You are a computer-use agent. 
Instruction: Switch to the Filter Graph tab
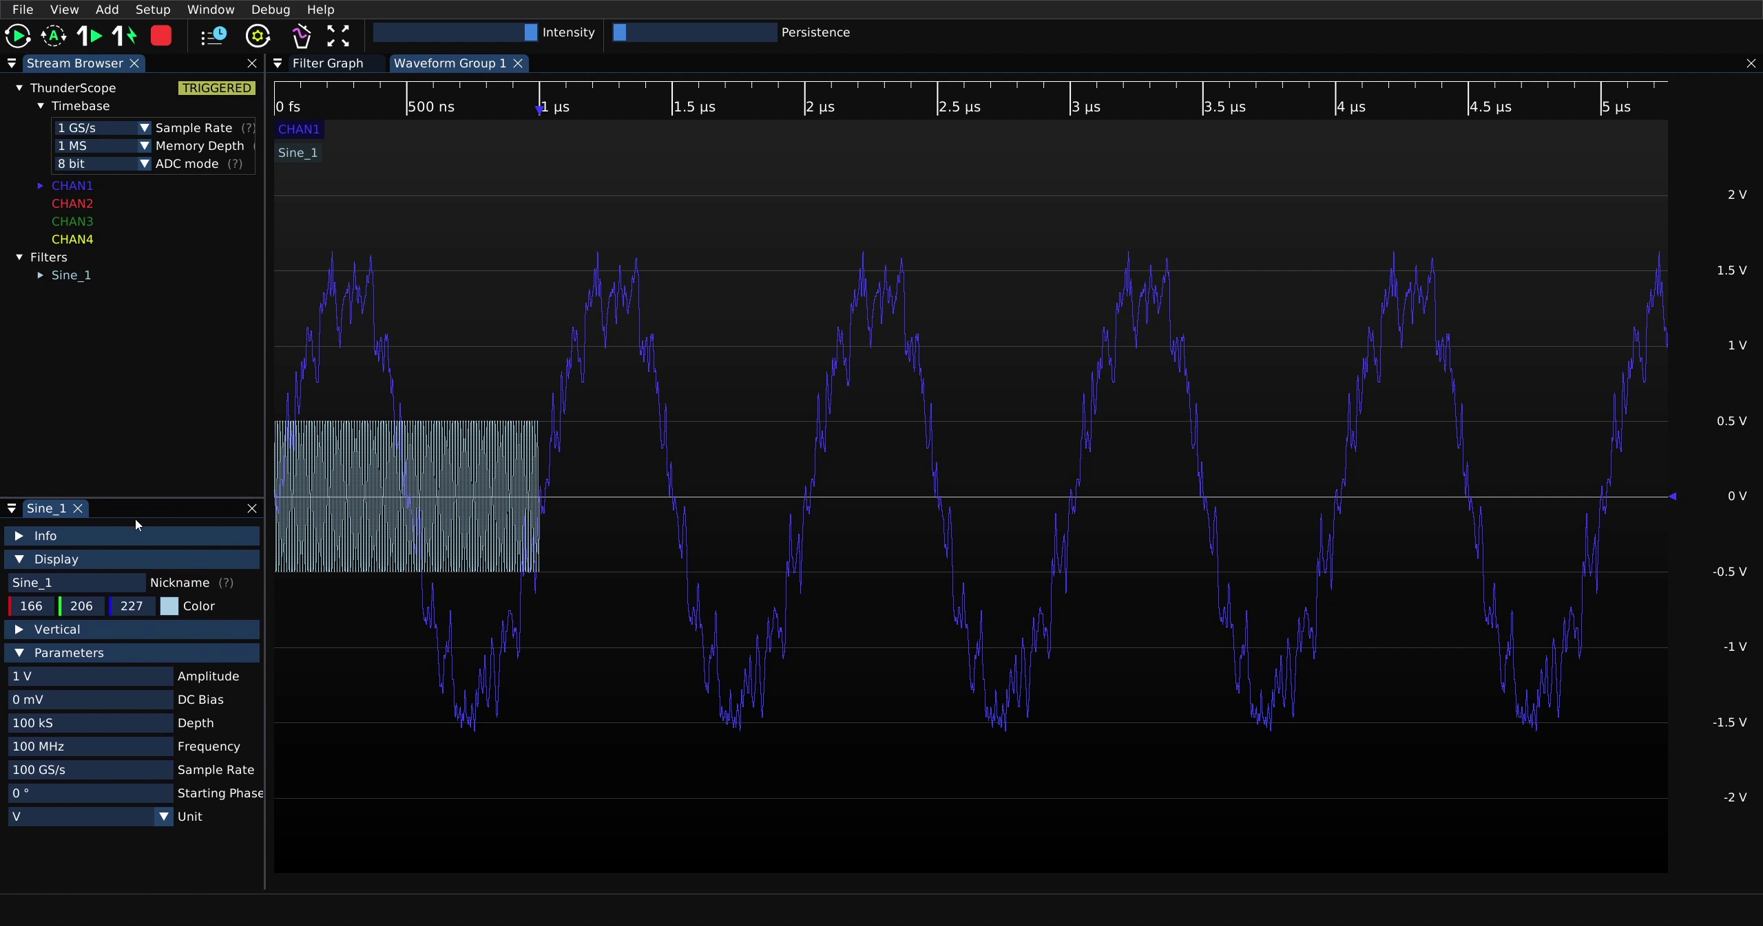click(x=328, y=63)
